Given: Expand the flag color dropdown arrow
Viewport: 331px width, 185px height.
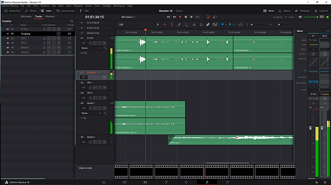Looking at the screenshot, I should (226, 24).
